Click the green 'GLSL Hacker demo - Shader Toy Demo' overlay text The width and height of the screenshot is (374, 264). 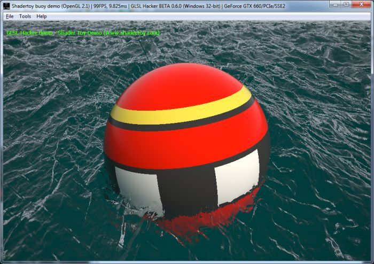pos(83,33)
